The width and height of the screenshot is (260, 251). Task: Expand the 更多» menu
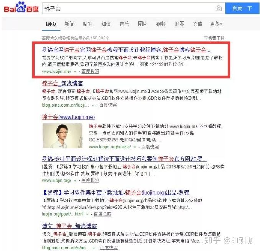click(x=216, y=24)
